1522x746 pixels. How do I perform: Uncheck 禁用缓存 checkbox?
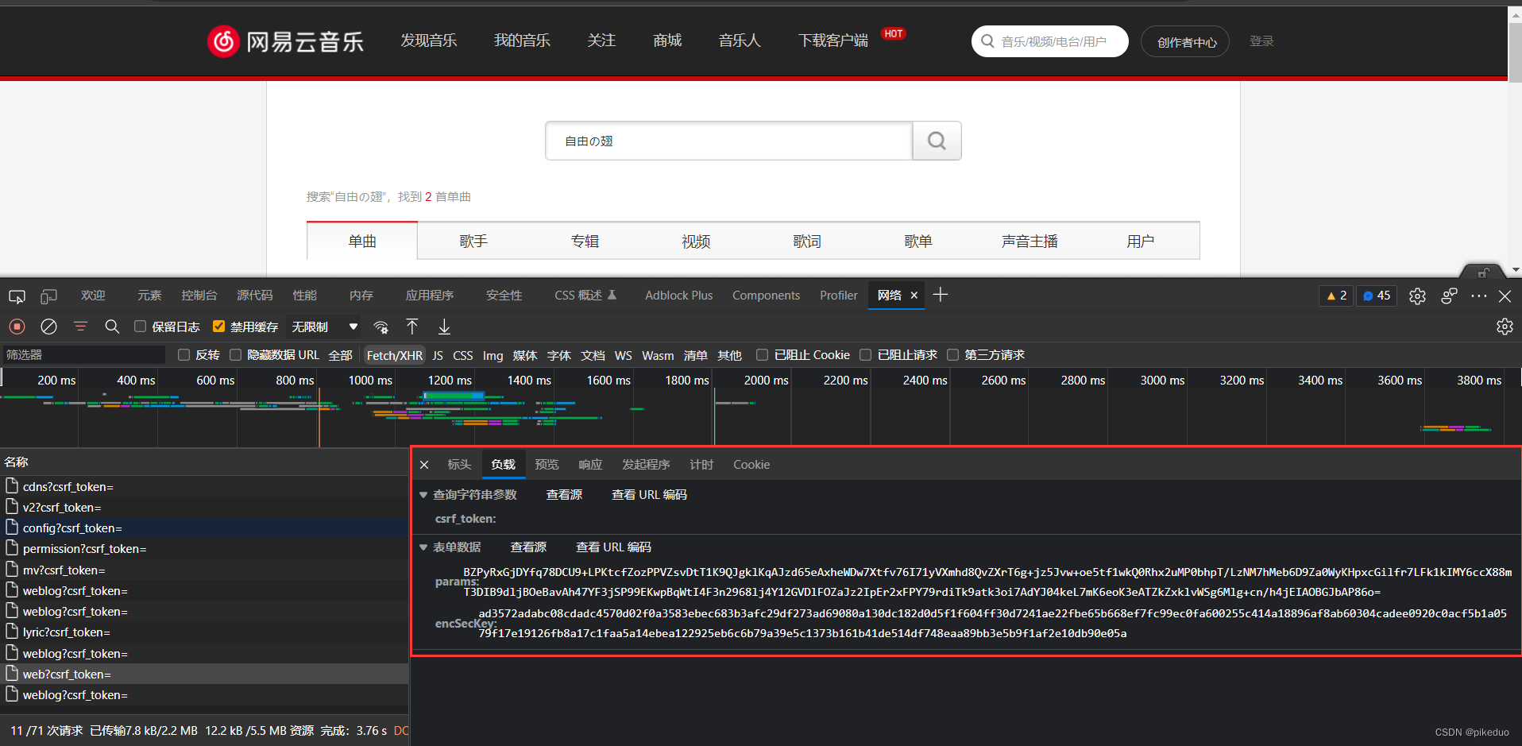[x=218, y=327]
